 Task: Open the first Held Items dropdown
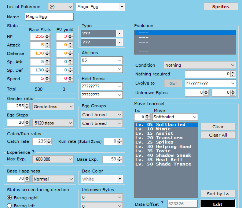pyautogui.click(x=102, y=86)
